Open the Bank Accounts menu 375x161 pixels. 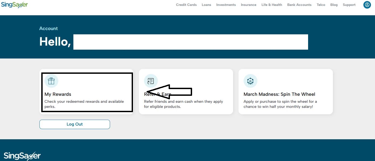click(x=299, y=5)
